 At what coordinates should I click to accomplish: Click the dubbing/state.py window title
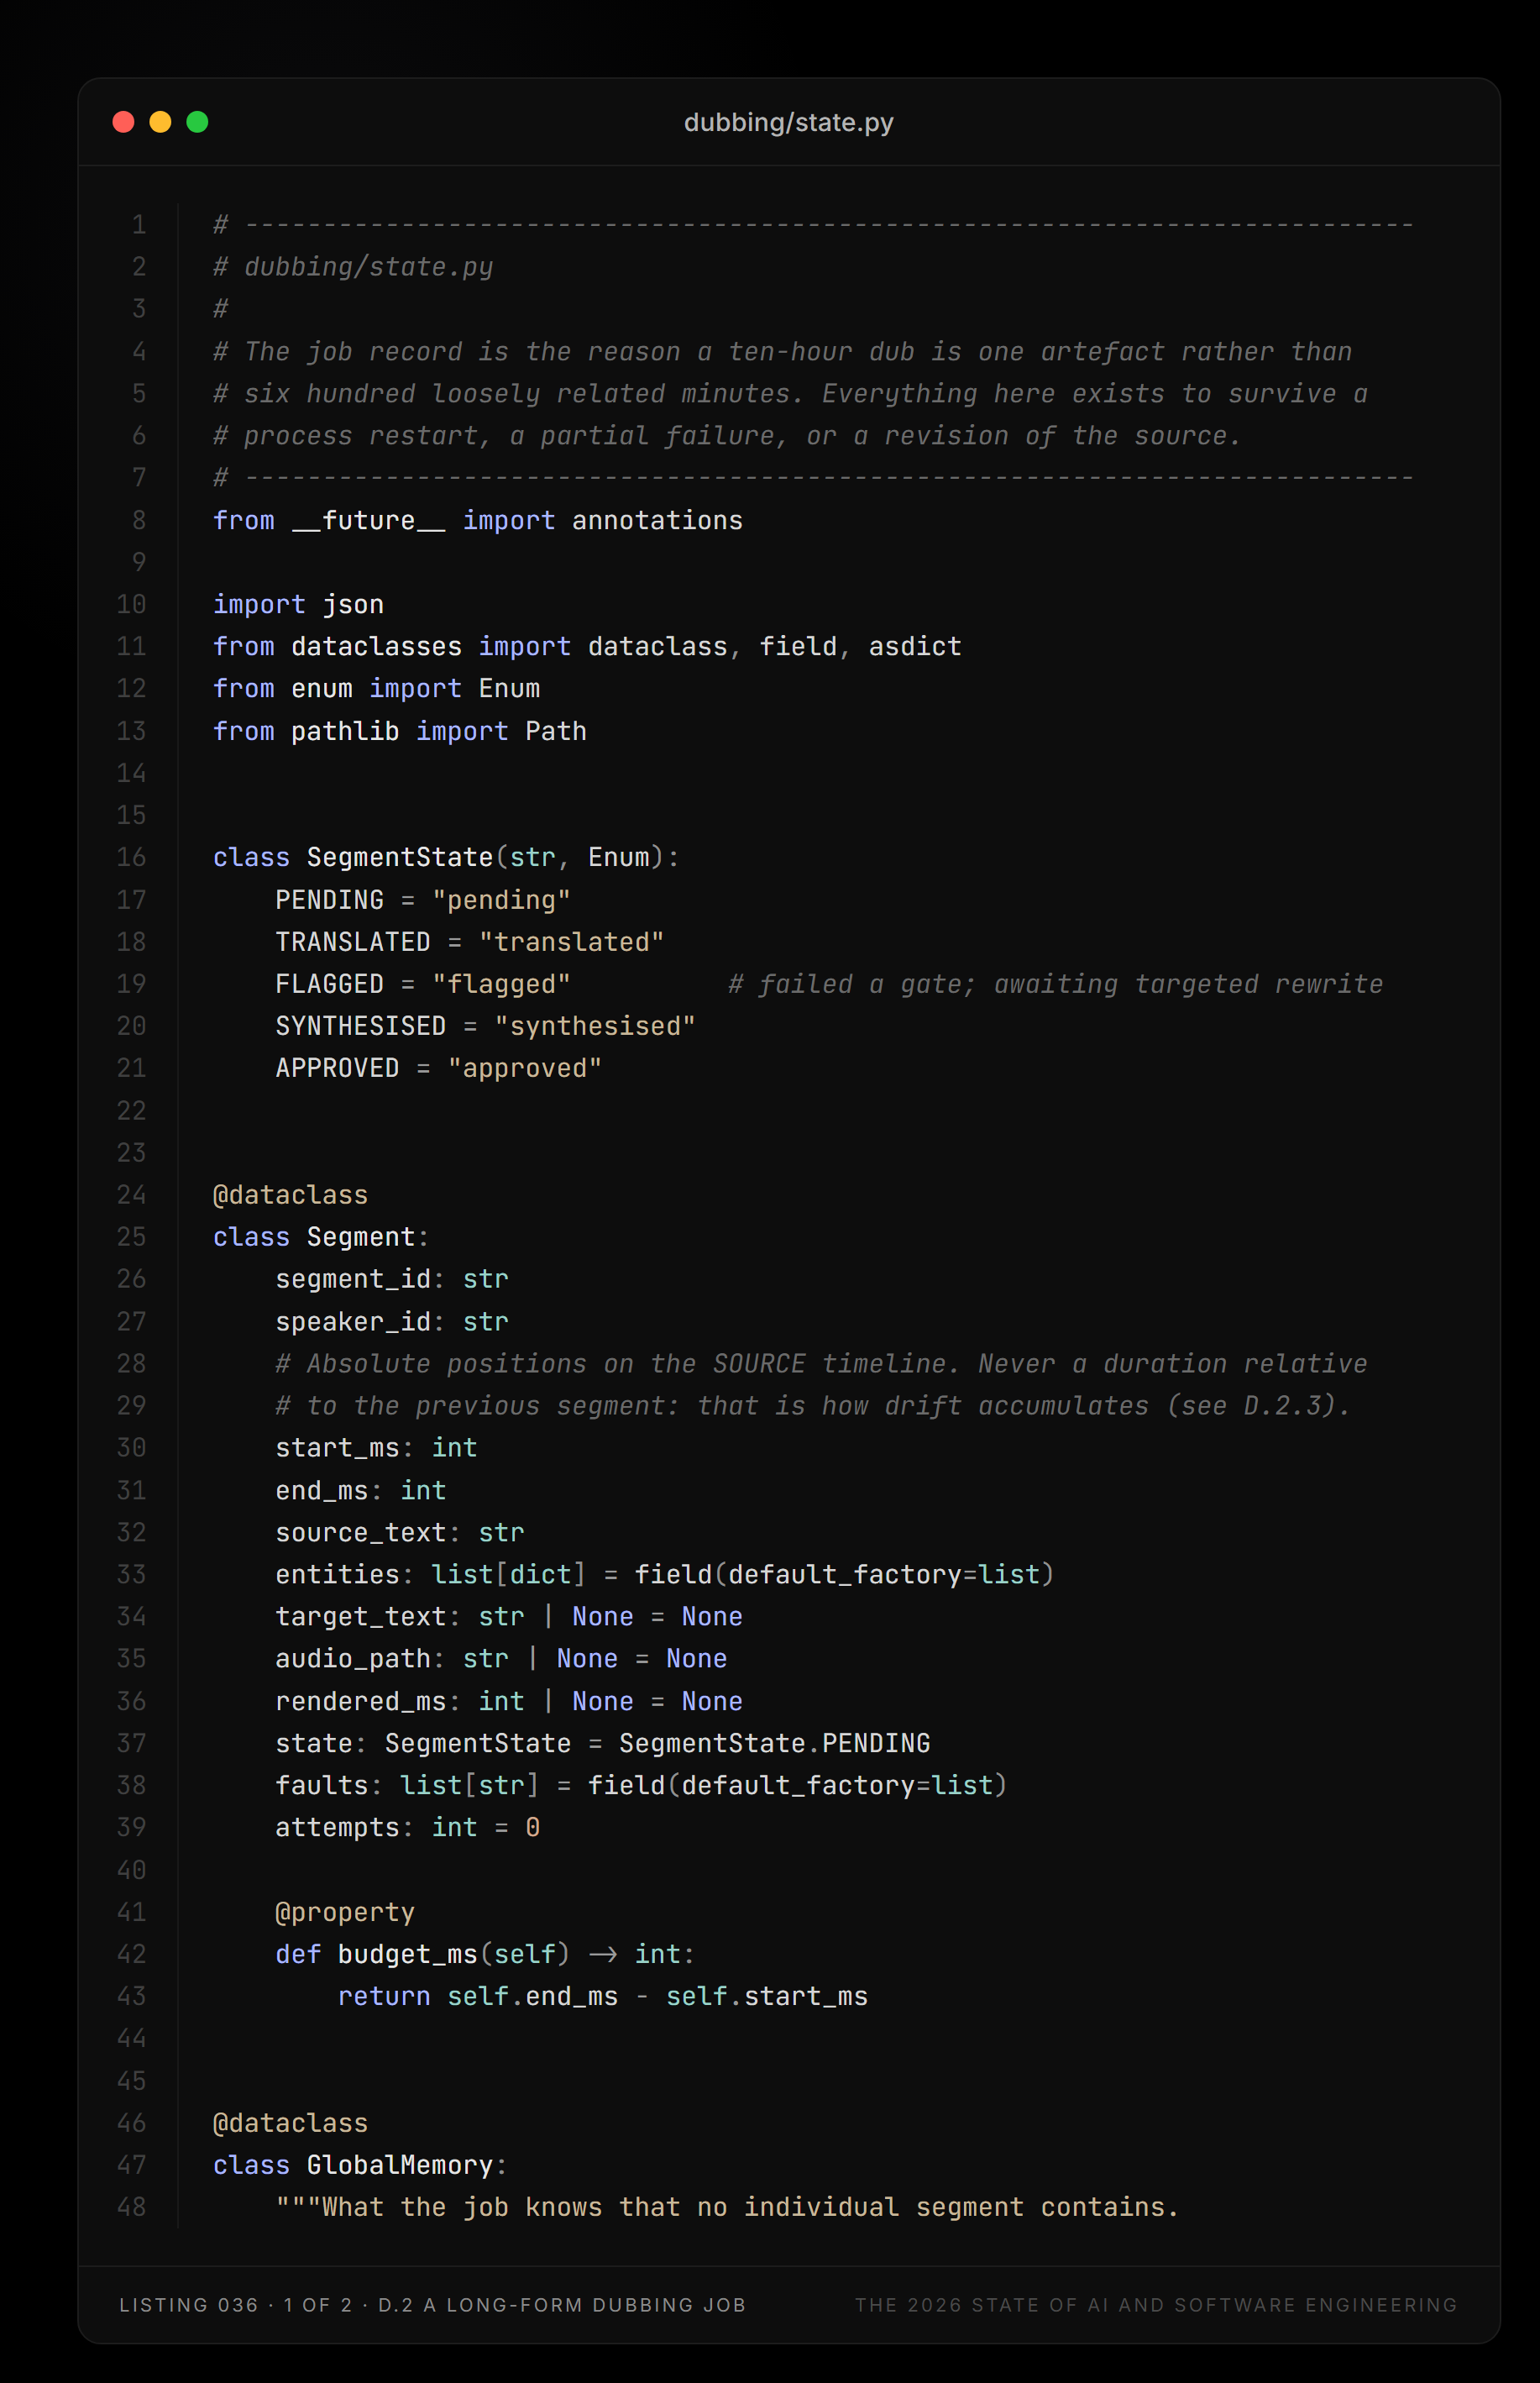click(x=788, y=122)
